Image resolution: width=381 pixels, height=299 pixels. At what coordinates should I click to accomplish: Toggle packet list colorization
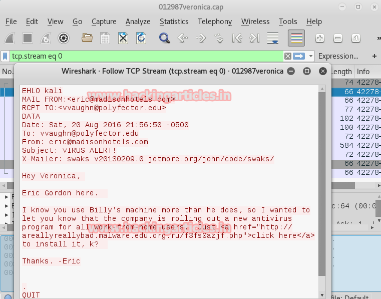point(296,38)
